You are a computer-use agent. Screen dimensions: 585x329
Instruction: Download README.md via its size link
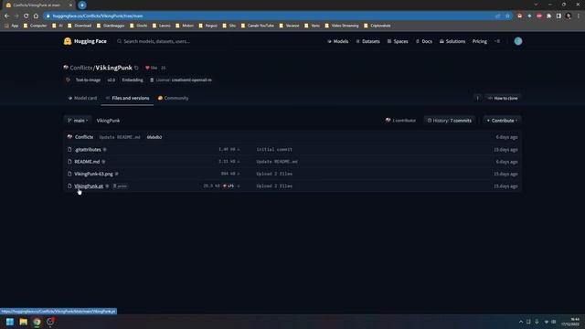tap(229, 162)
